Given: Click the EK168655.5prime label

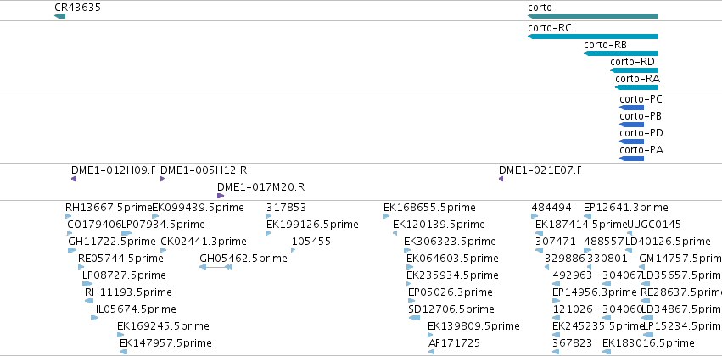Looking at the screenshot, I should tap(429, 208).
